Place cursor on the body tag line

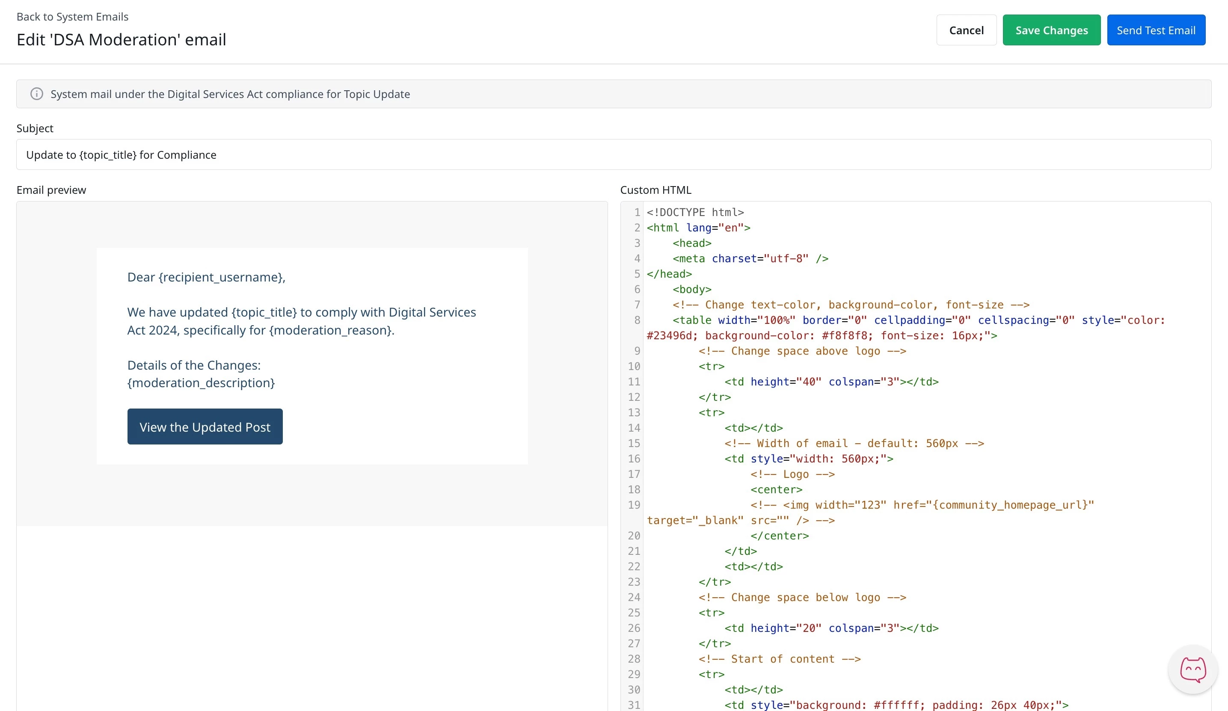pos(691,290)
